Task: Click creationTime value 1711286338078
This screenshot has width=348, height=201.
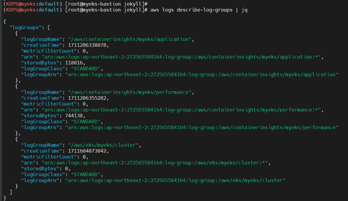Action: [89, 45]
